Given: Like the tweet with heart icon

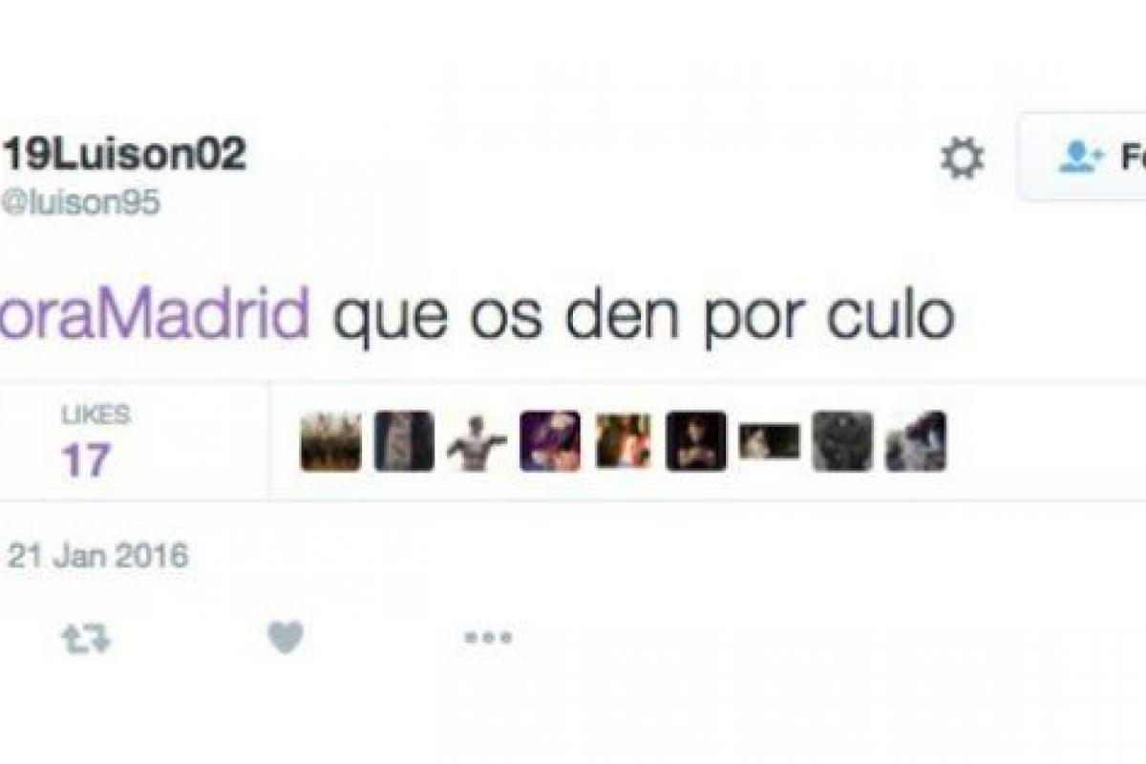Looking at the screenshot, I should 286,637.
